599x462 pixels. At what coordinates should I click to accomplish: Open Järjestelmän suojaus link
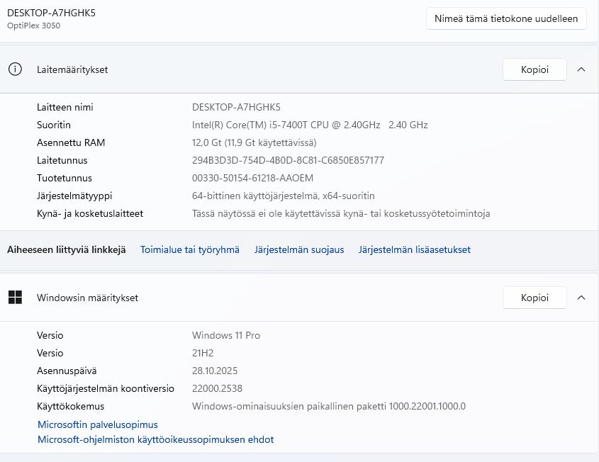pyautogui.click(x=299, y=249)
